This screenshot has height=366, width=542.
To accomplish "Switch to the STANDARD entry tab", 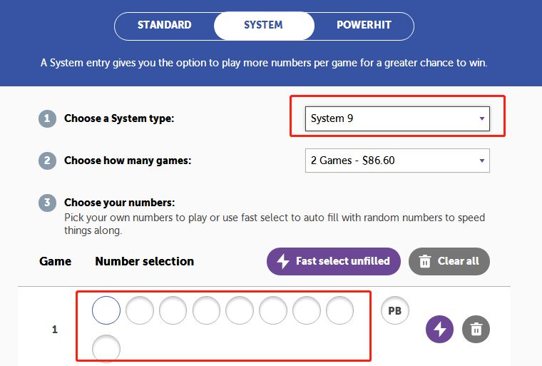I will tap(165, 25).
